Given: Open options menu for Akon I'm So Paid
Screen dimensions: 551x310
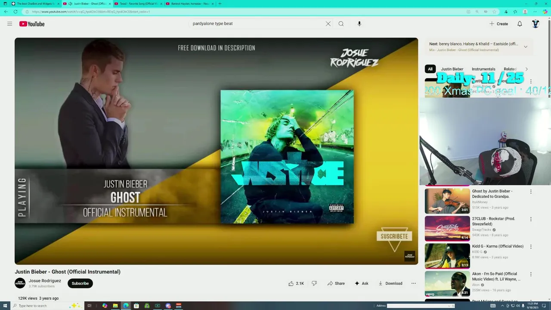Looking at the screenshot, I should [531, 274].
